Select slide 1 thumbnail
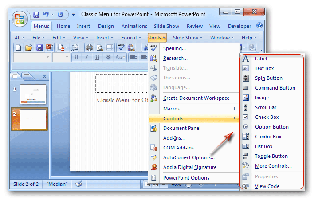The image size is (314, 200). click(33, 94)
